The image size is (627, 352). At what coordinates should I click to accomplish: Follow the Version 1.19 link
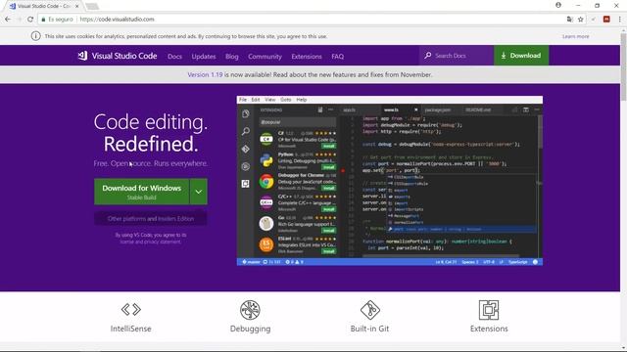[205, 74]
